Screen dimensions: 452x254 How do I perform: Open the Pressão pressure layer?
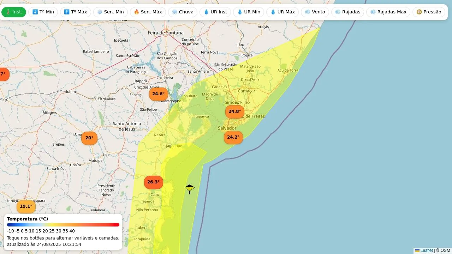tap(429, 12)
